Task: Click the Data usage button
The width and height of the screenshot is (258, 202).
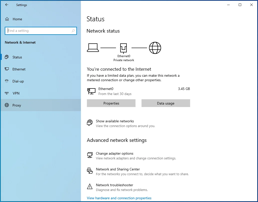Action: point(166,103)
